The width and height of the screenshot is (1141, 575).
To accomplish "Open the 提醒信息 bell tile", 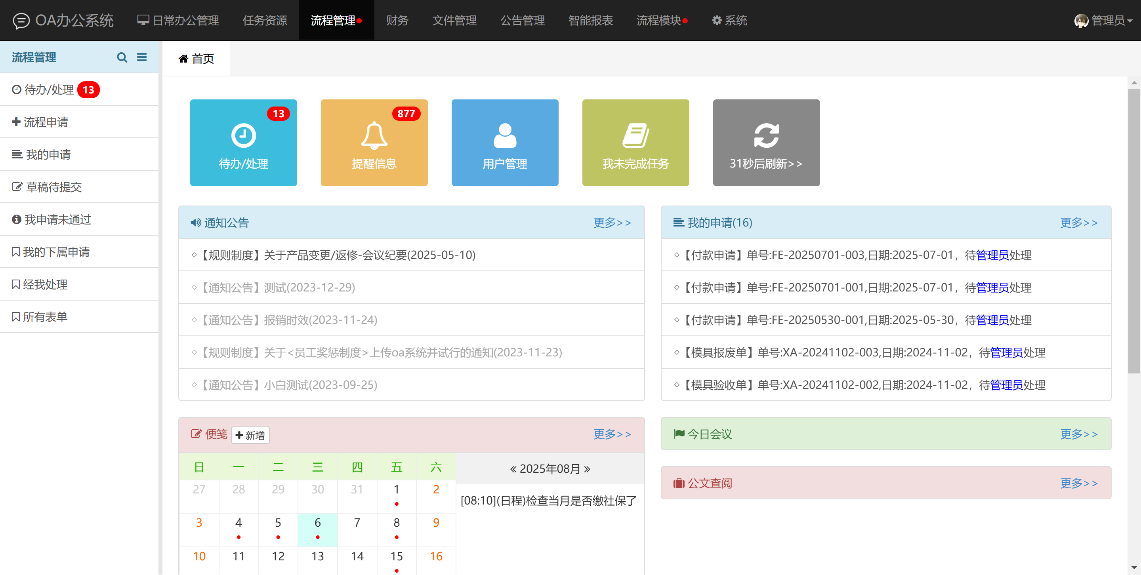I will [374, 143].
